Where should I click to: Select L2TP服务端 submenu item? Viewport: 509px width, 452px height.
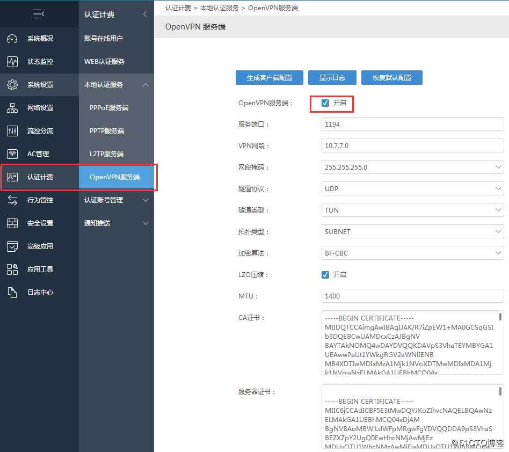pyautogui.click(x=116, y=154)
